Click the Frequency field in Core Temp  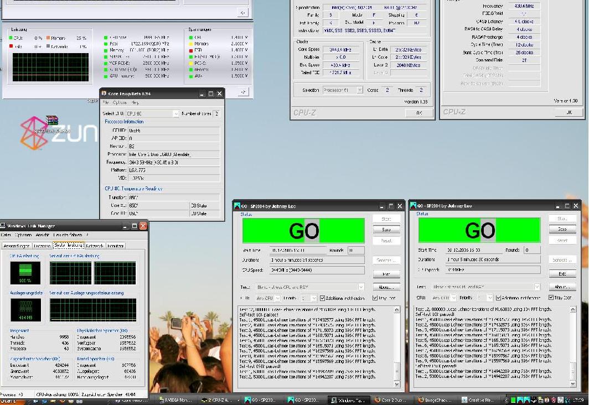[174, 163]
